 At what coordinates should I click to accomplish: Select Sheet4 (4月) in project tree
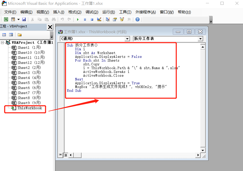tap(26, 78)
